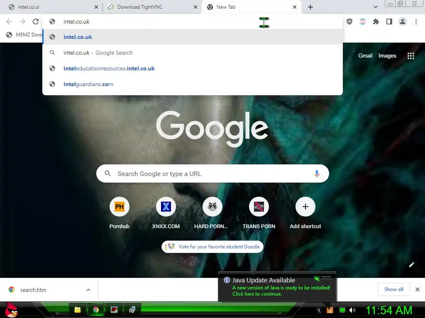This screenshot has height=318, width=425.
Task: Customize this page with the pencil icon
Action: [x=411, y=265]
